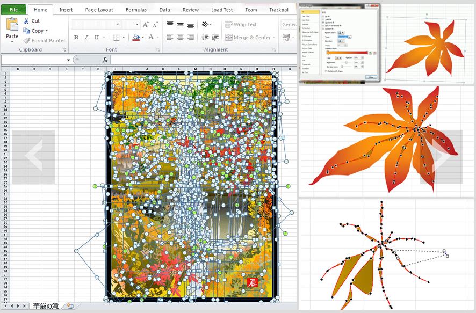Screen dimensions: 476x313
Task: Click the gradient stops color bar
Action: point(347,53)
